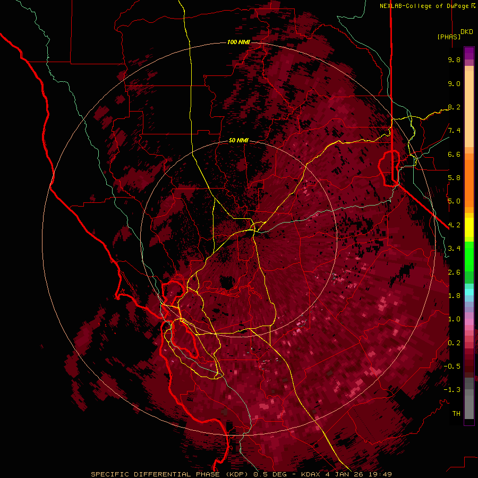478x478 pixels.
Task: Click the 100 NMI range ring label
Action: 238,42
